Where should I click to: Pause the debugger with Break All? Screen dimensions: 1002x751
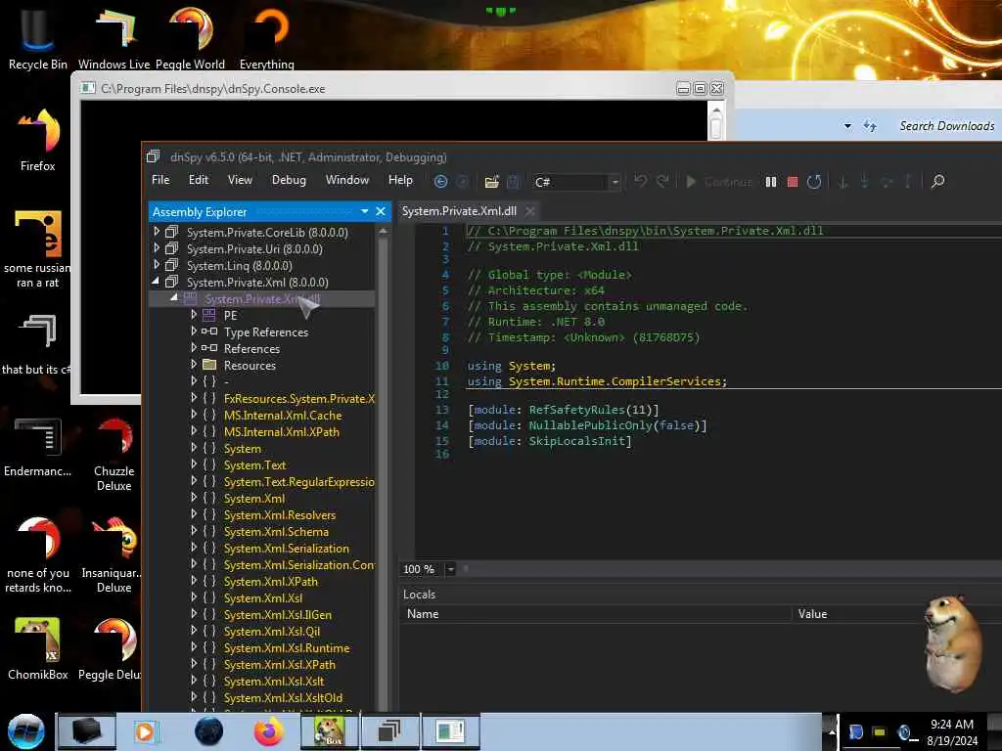point(771,182)
